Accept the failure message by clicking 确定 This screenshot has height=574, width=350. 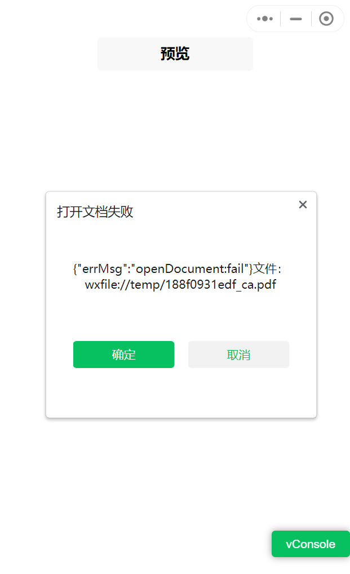click(x=123, y=355)
